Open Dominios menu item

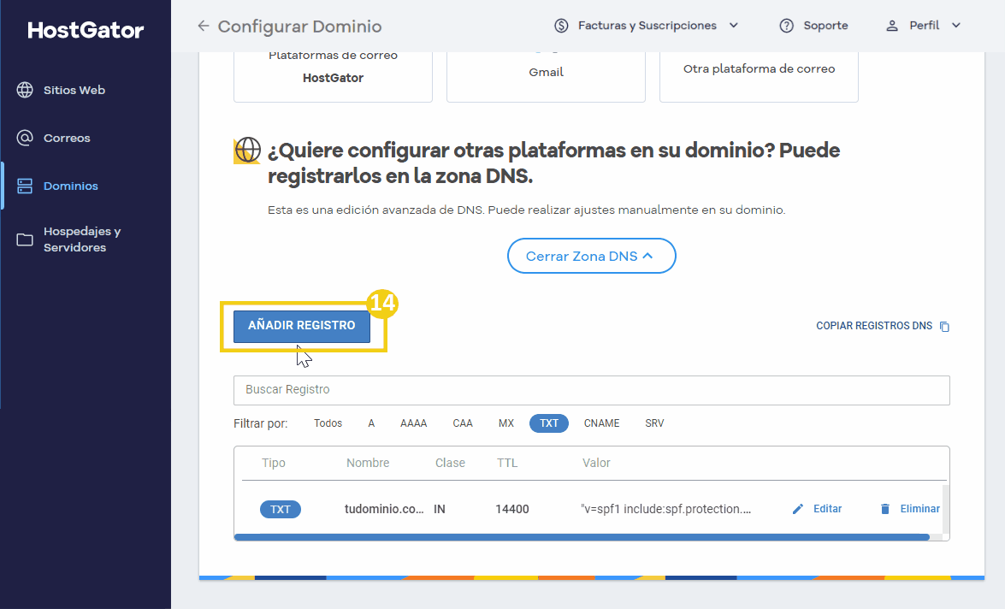[x=70, y=186]
